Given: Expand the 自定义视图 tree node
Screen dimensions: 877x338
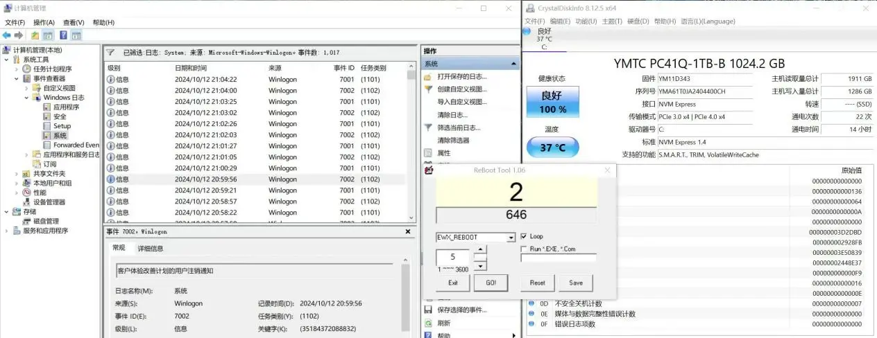Looking at the screenshot, I should [x=26, y=88].
